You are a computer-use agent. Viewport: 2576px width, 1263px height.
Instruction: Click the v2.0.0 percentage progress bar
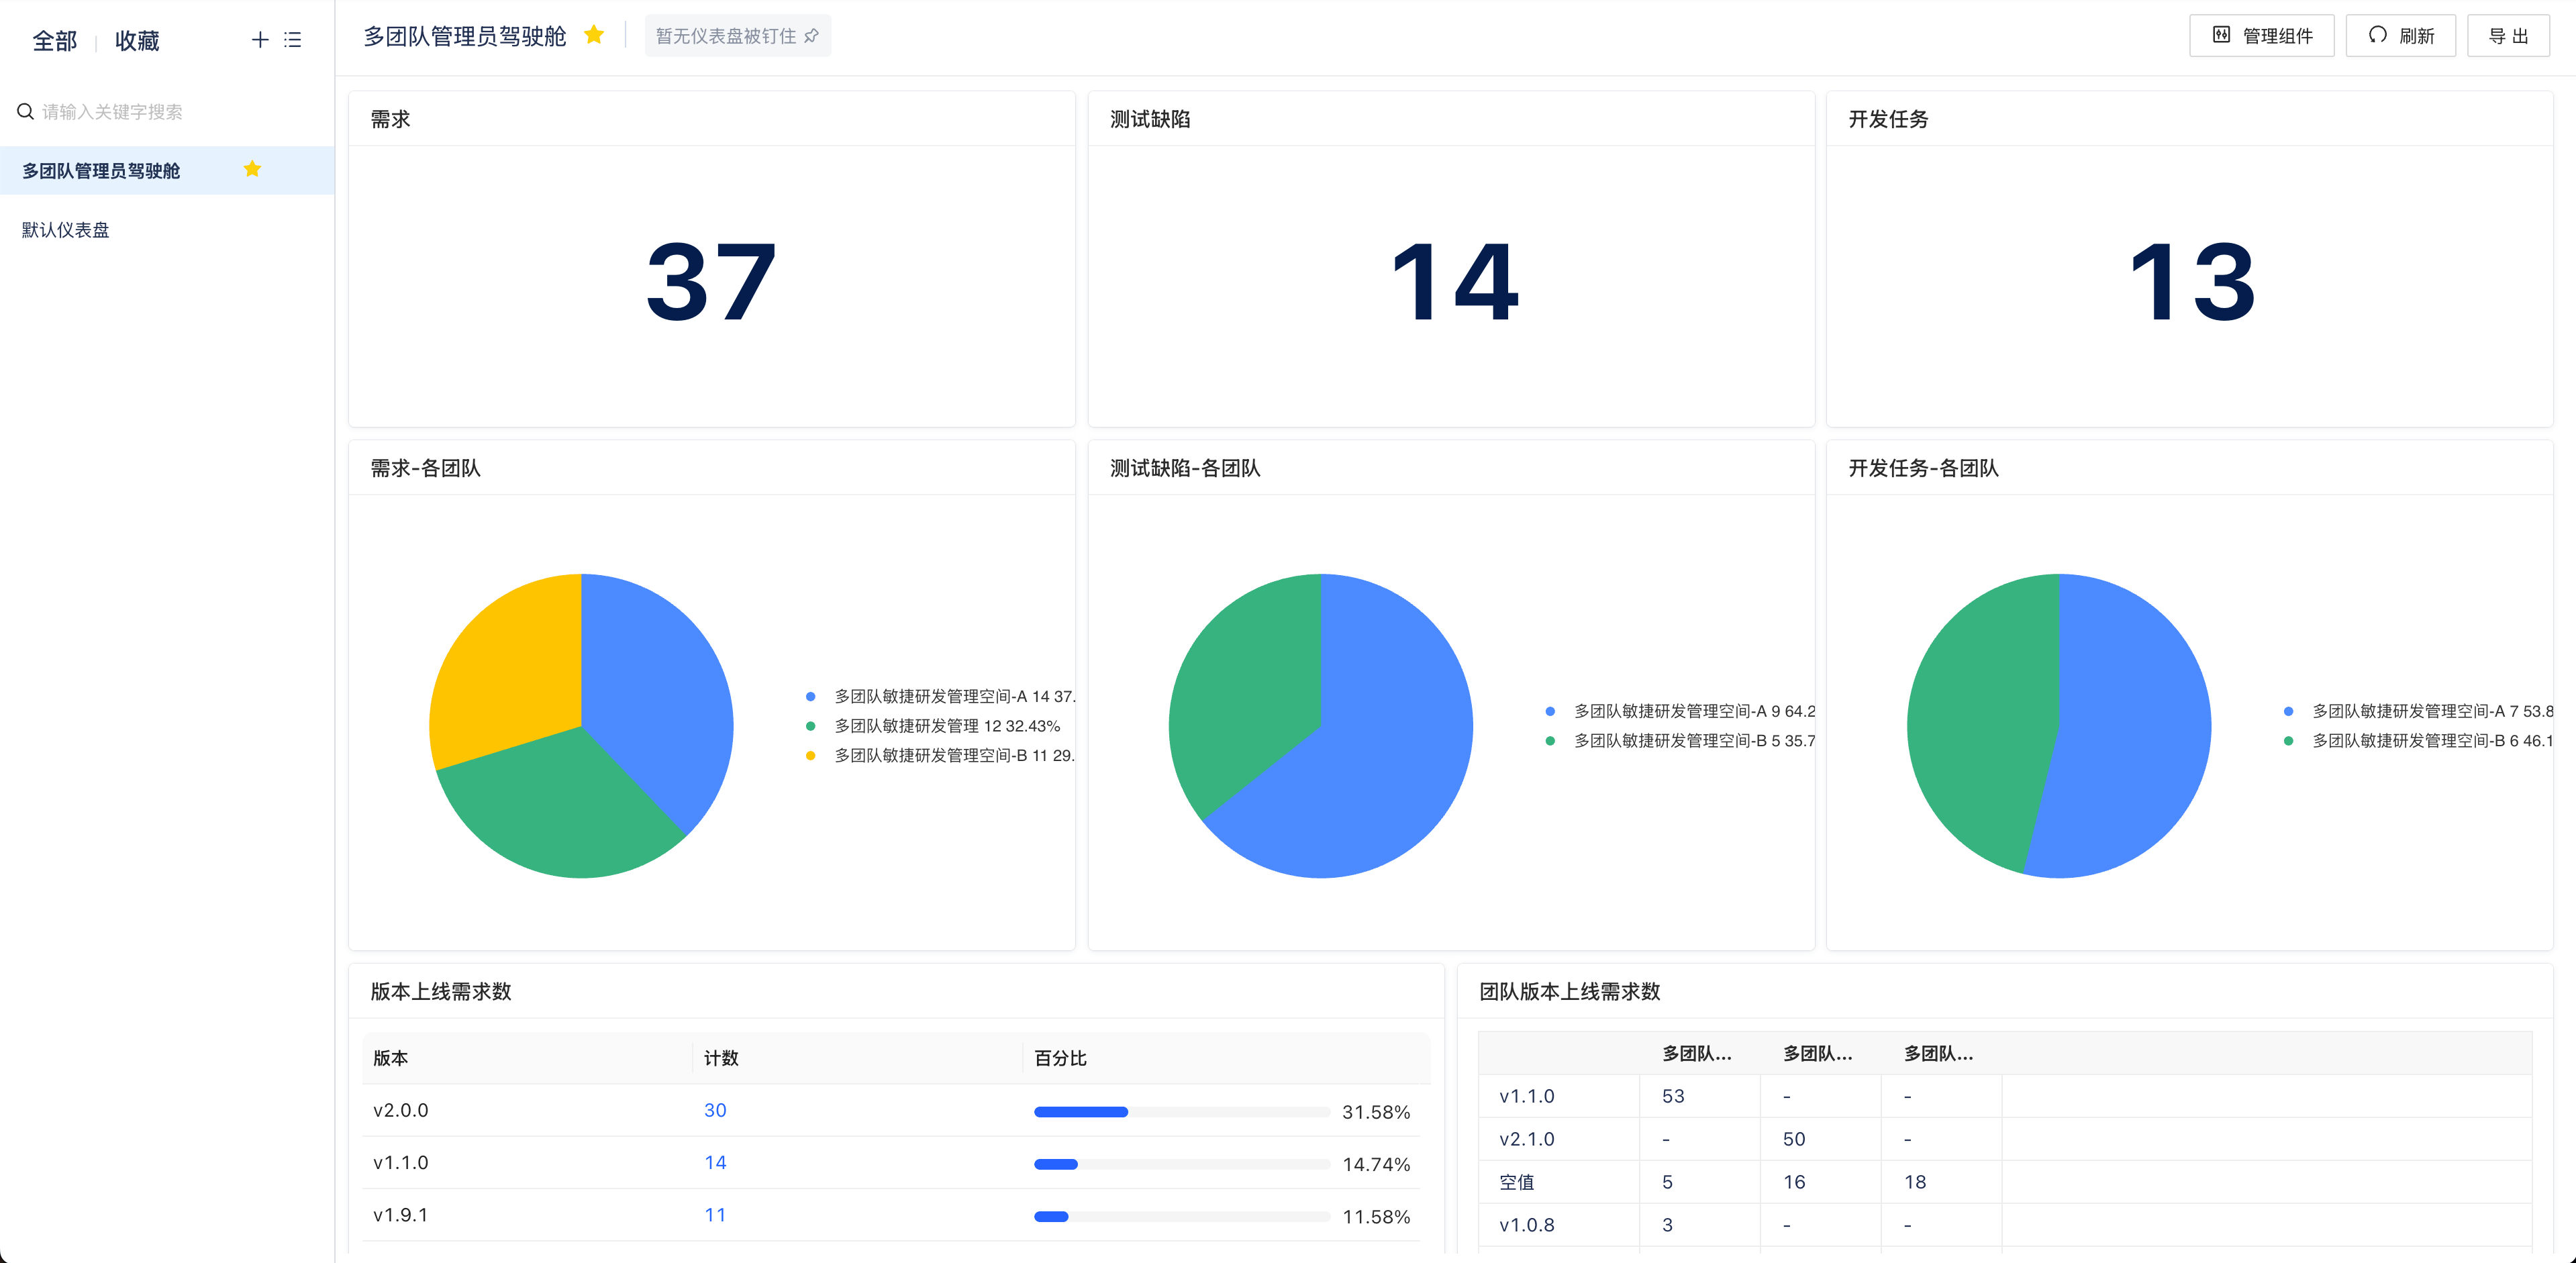click(1180, 1112)
